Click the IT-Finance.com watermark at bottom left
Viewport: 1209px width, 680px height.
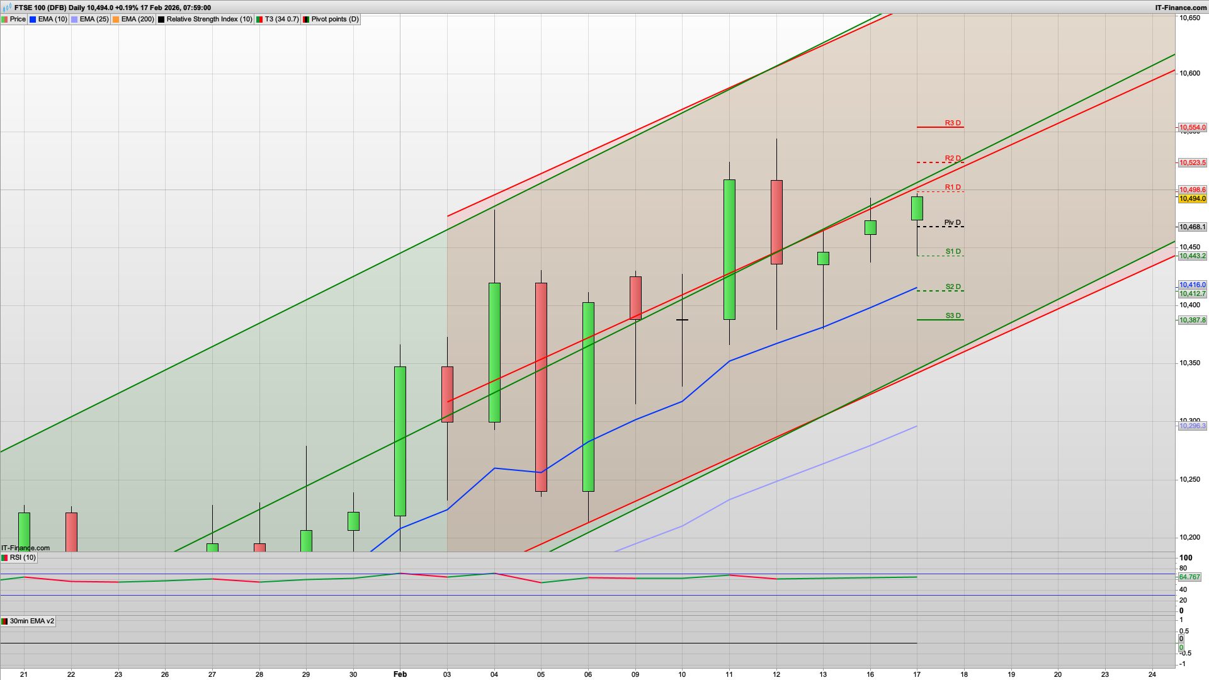pos(25,548)
